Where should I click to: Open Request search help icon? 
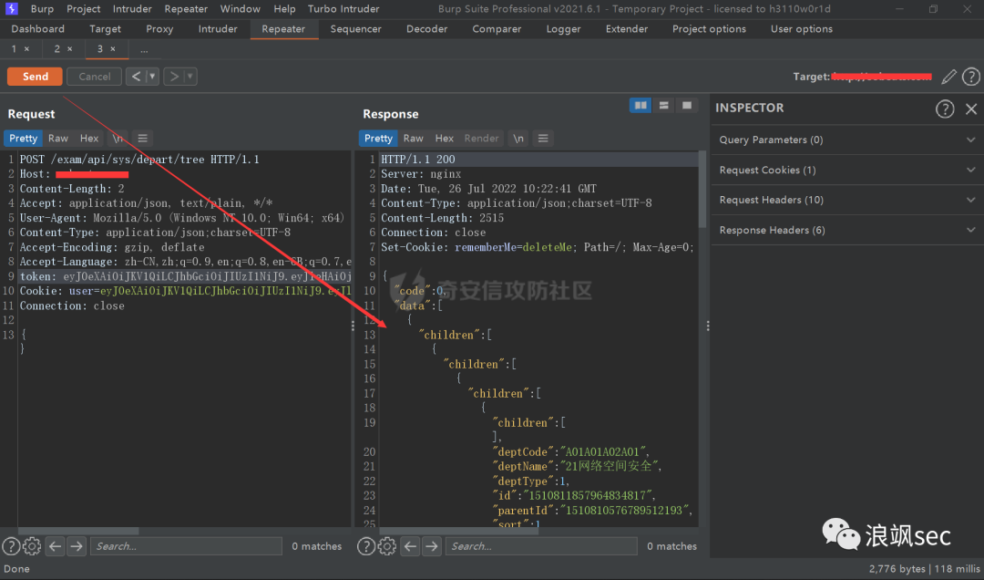click(x=11, y=546)
